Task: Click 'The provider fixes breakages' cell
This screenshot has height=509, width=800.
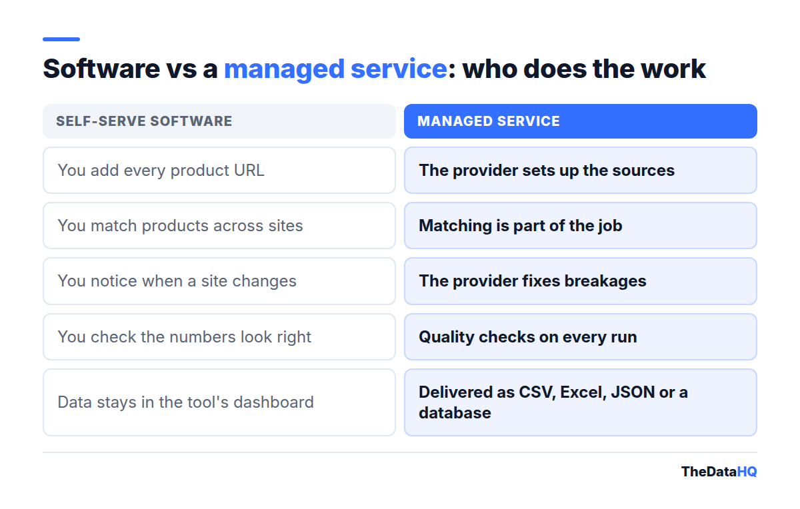Action: (x=581, y=281)
